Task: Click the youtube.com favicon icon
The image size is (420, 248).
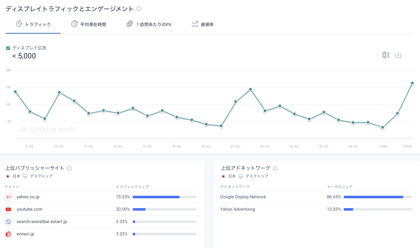Action: click(8, 209)
